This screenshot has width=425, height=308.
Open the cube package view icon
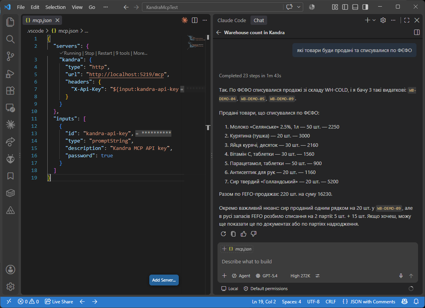10,193
